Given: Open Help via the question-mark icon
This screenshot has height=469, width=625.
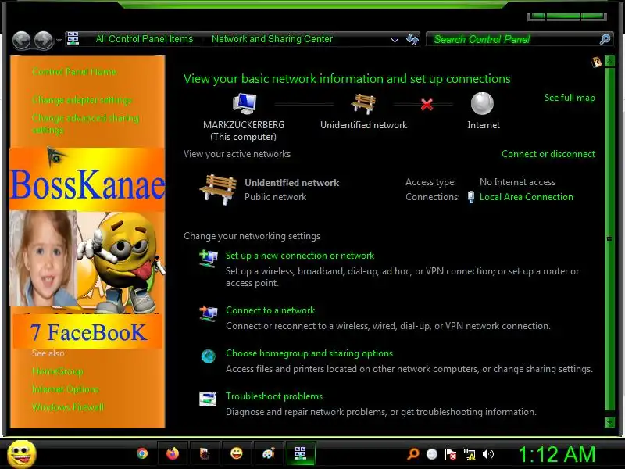Looking at the screenshot, I should (596, 62).
